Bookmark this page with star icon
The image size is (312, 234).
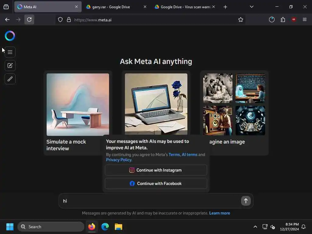241,19
